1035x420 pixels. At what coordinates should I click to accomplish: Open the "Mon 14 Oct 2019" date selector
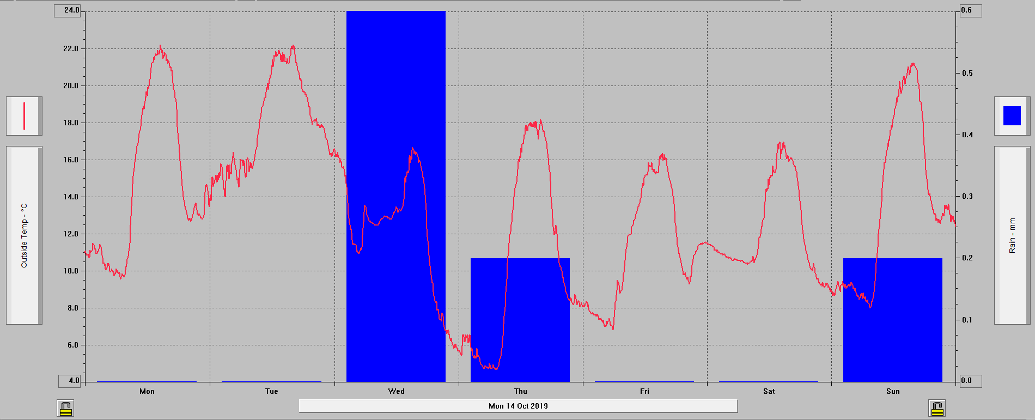tap(518, 406)
